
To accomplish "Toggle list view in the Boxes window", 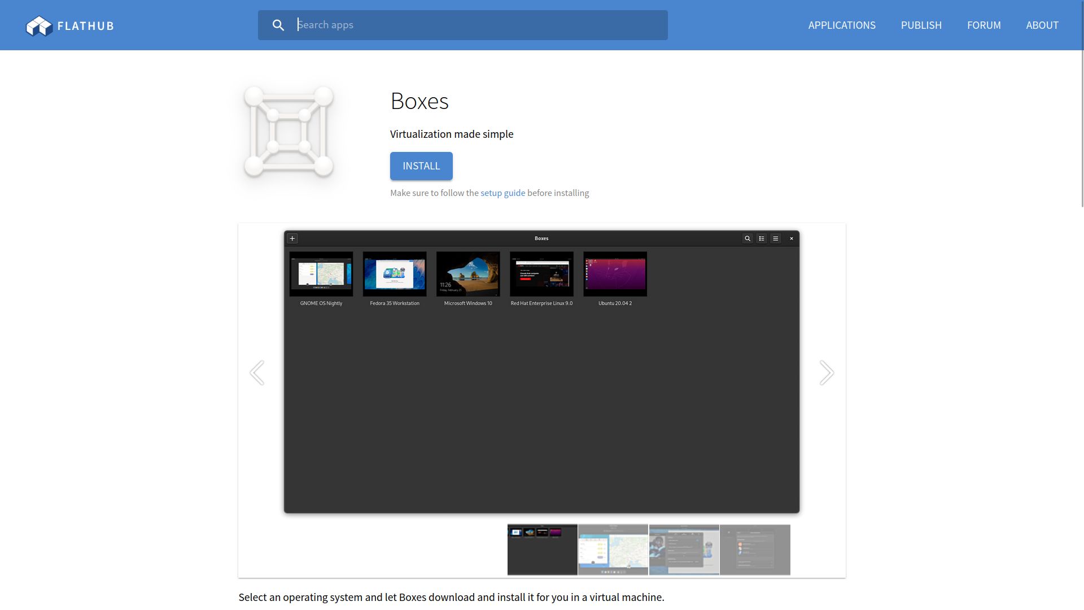I will click(761, 238).
